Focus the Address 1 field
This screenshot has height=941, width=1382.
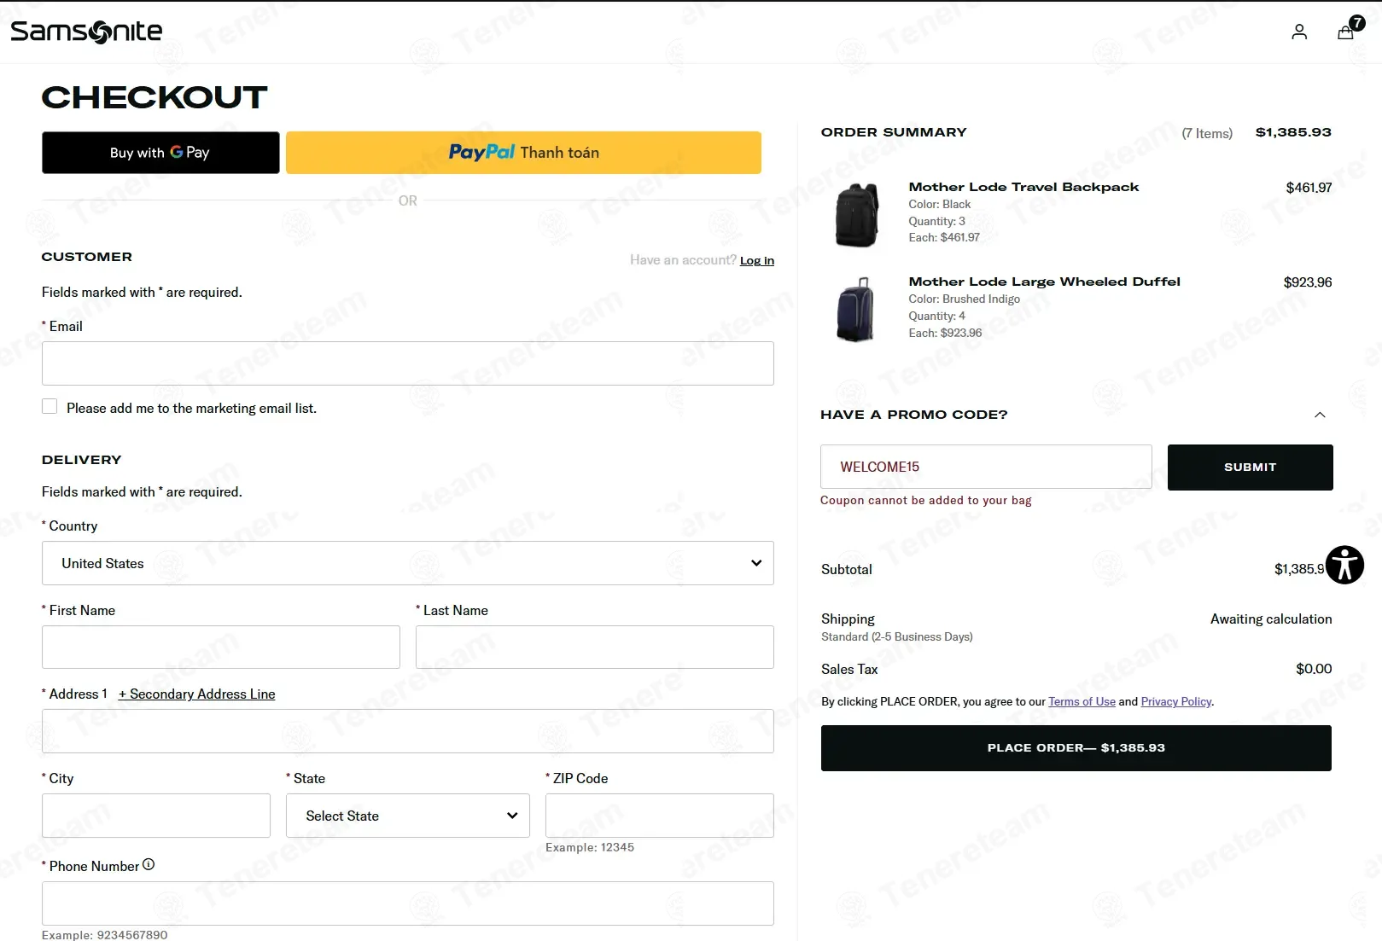[x=408, y=731]
